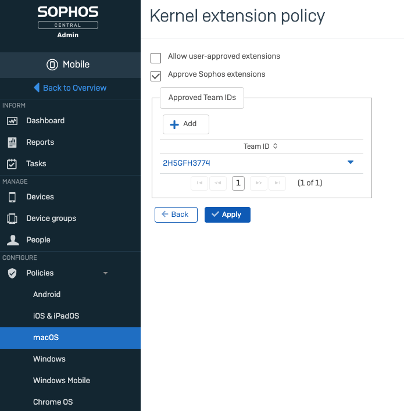
Task: Open dropdown arrow for Team ID 2H5GFH3774
Action: pos(351,163)
